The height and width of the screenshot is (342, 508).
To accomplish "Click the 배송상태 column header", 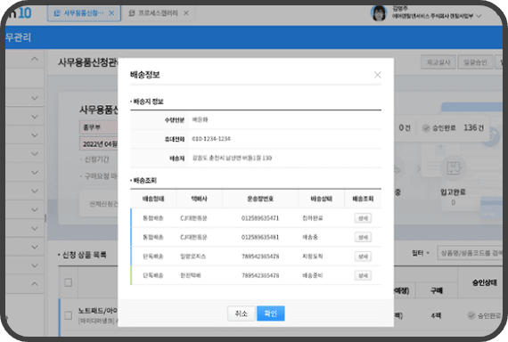I will [x=321, y=199].
